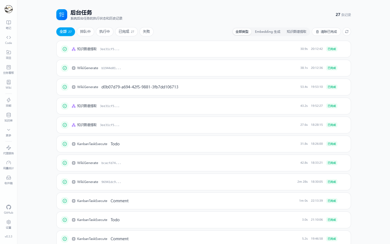Viewport: 390px width, 244px height.
Task: Open the WikiGenerate 96941dc9 task
Action: (x=204, y=182)
